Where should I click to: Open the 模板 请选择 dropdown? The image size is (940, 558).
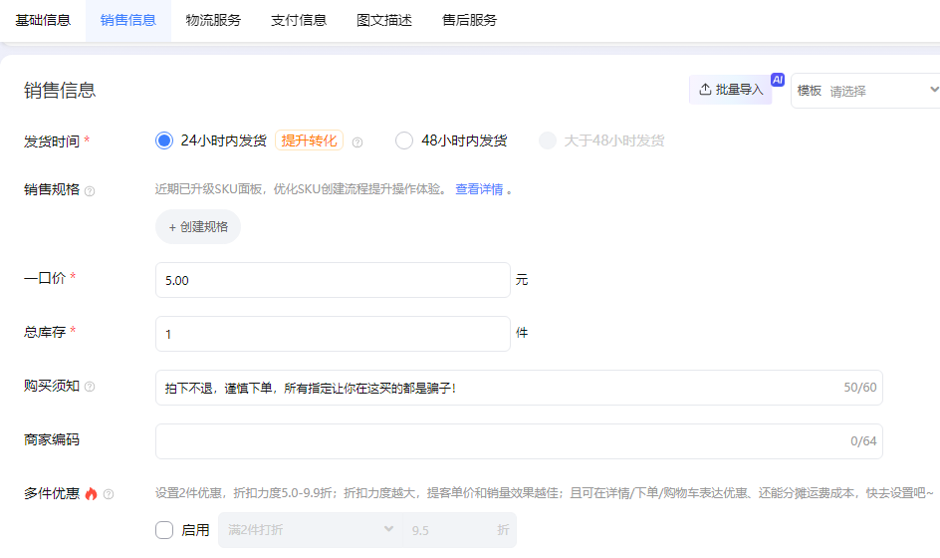(x=866, y=91)
